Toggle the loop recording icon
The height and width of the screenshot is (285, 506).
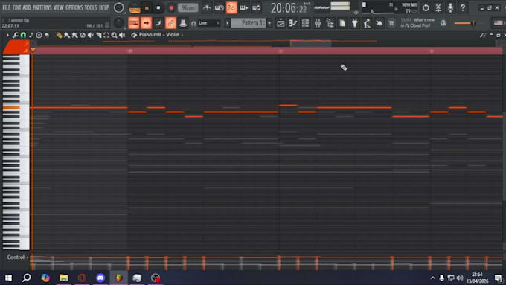coord(257,7)
